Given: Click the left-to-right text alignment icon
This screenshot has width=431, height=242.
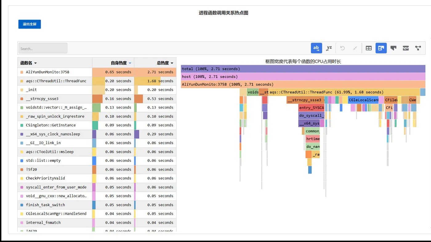Looking at the screenshot, I should (316, 48).
